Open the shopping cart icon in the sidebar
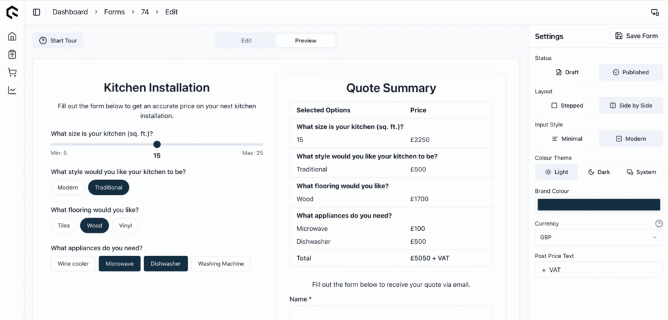 (x=12, y=73)
